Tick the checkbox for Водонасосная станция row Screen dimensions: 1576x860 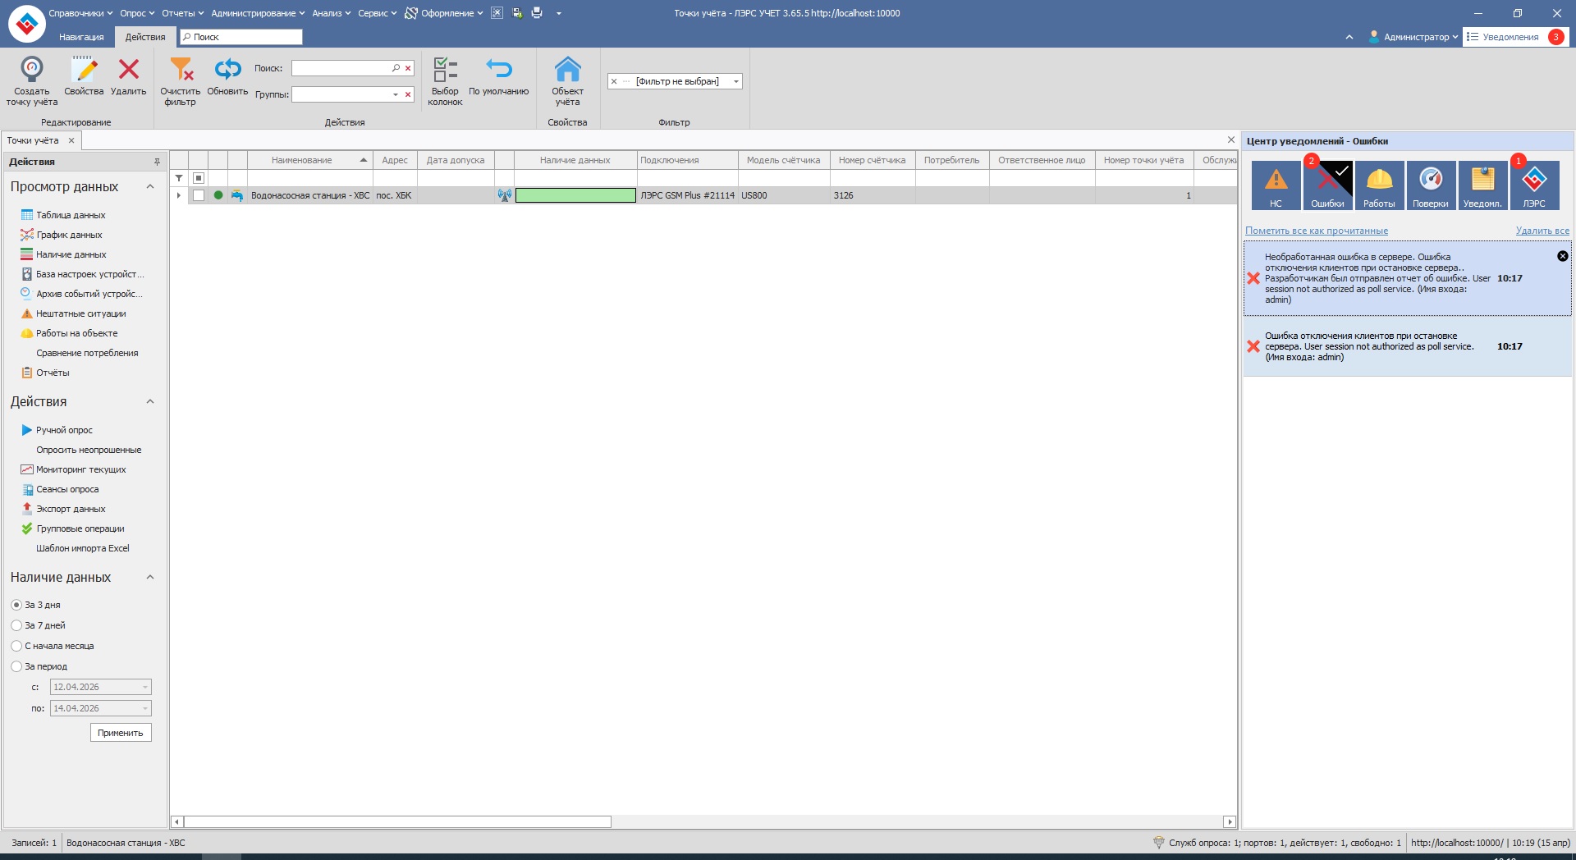tap(199, 195)
